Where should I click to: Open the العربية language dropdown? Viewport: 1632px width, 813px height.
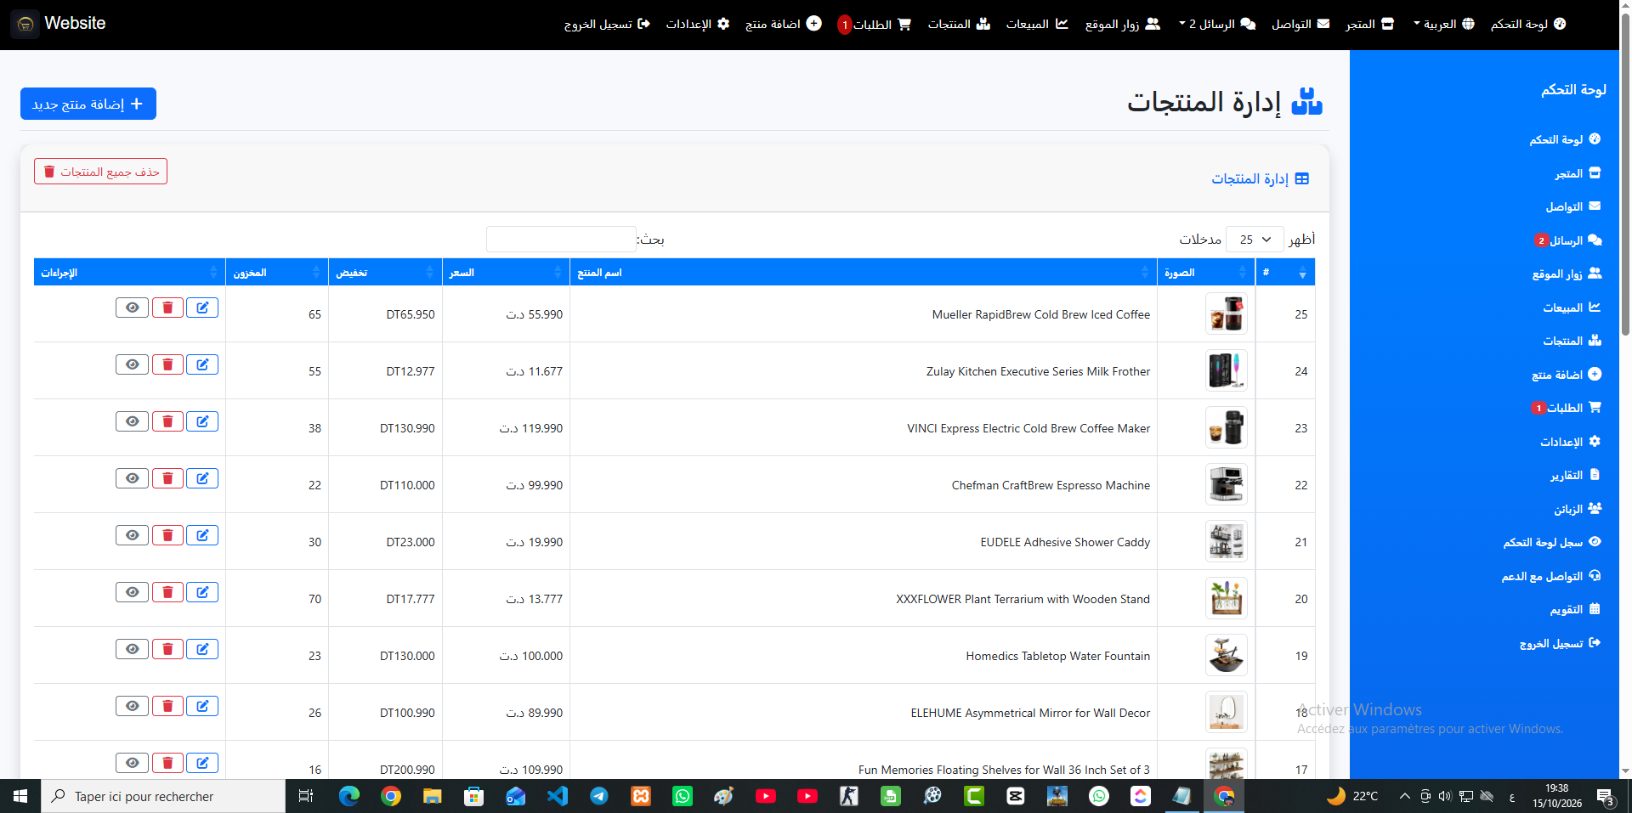(1444, 24)
